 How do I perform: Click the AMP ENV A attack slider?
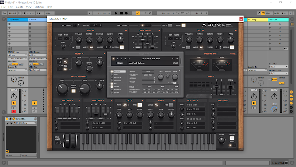pos(138,47)
